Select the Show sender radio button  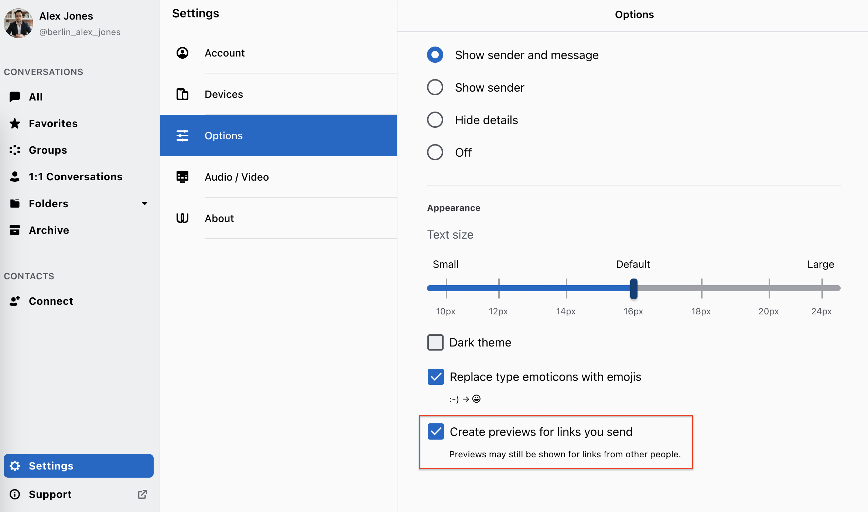pyautogui.click(x=435, y=87)
